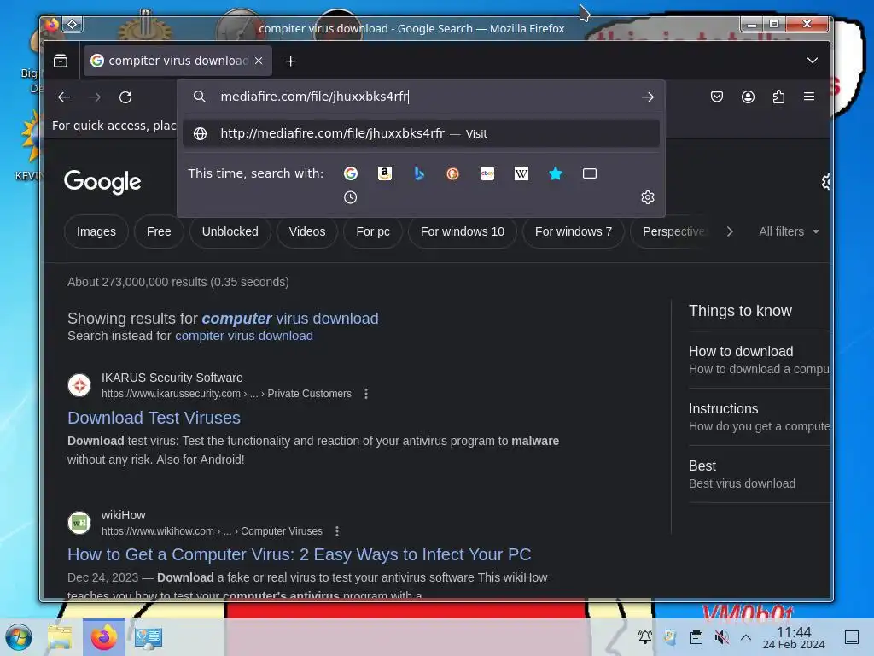Click the show desktop button in taskbar
The image size is (874, 656).
(x=852, y=637)
